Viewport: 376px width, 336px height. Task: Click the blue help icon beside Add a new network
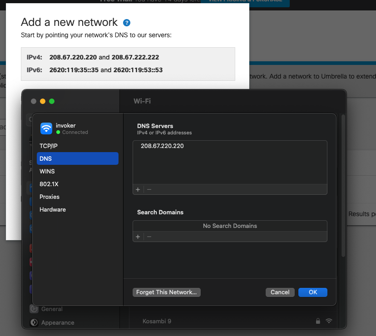tap(127, 23)
